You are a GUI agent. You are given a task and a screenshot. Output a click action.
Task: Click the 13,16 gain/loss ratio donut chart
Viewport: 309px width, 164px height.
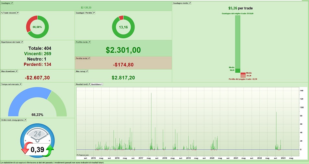pyautogui.click(x=123, y=27)
